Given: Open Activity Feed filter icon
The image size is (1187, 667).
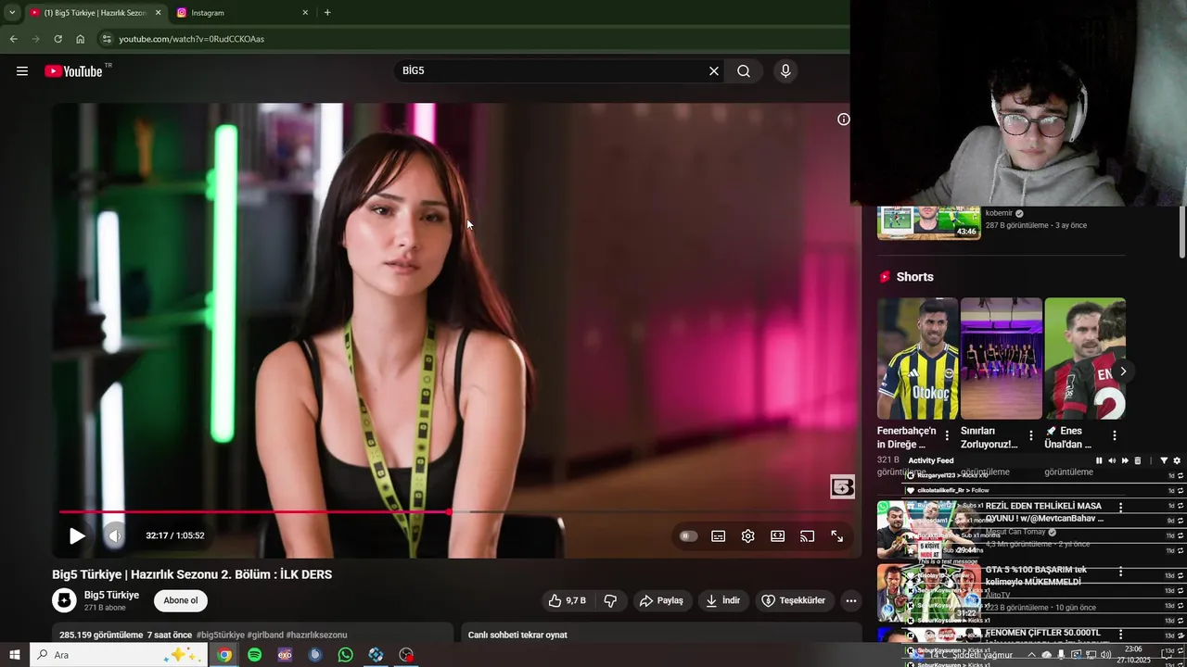Looking at the screenshot, I should [1164, 460].
